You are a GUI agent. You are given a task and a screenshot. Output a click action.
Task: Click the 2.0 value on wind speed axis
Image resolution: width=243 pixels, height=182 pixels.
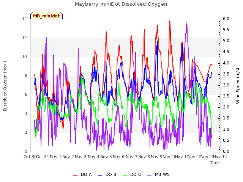226,107
